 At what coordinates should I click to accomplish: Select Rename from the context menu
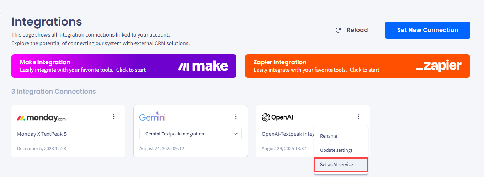(x=329, y=136)
